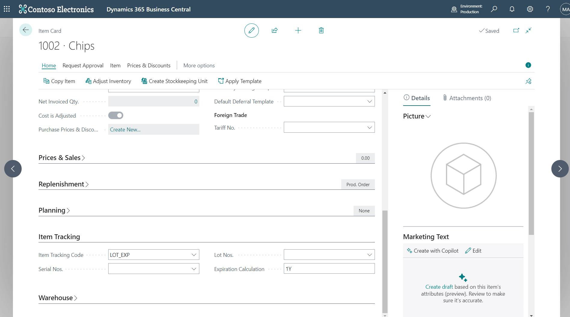Expand the Warehouse section
Viewport: 570px width, 317px height.
point(58,298)
